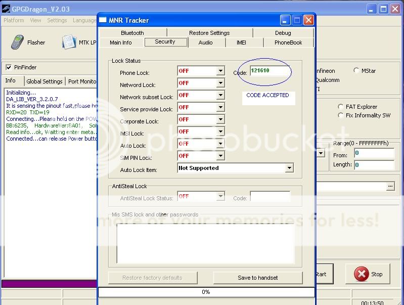Click the Restore factory defaults button
Screen dimensions: 404x305
(x=153, y=278)
